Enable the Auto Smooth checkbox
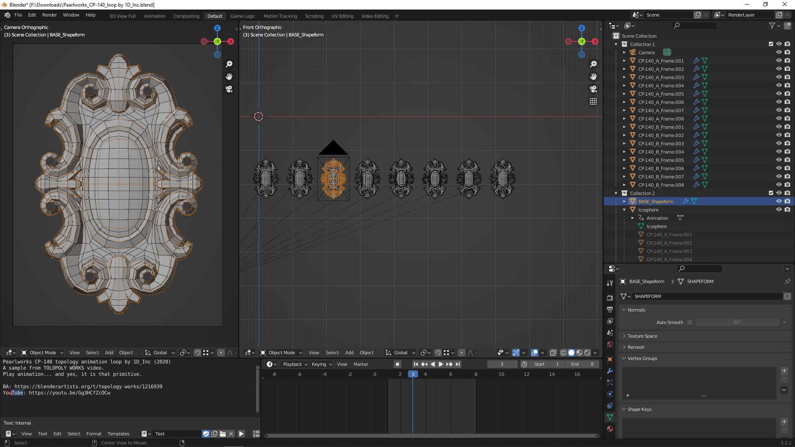Screen dimensions: 795x447 (x=690, y=322)
